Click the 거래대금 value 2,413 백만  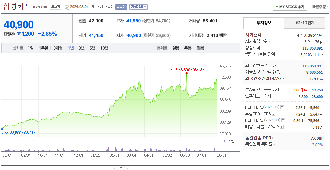click(216, 35)
